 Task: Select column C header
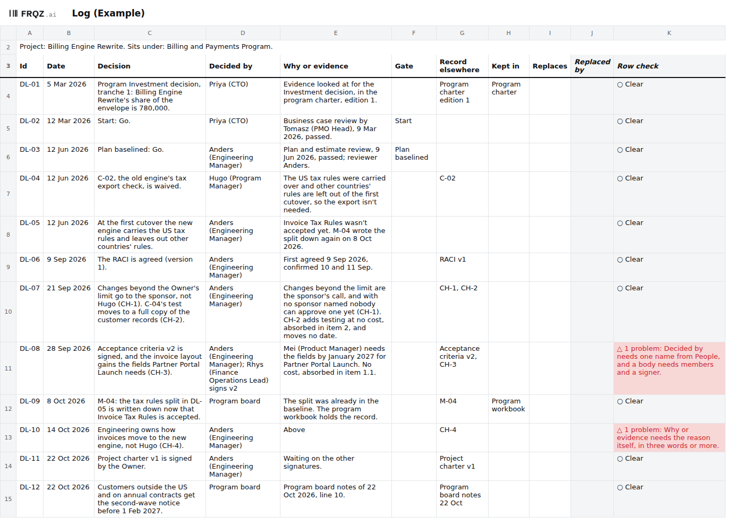(x=150, y=33)
